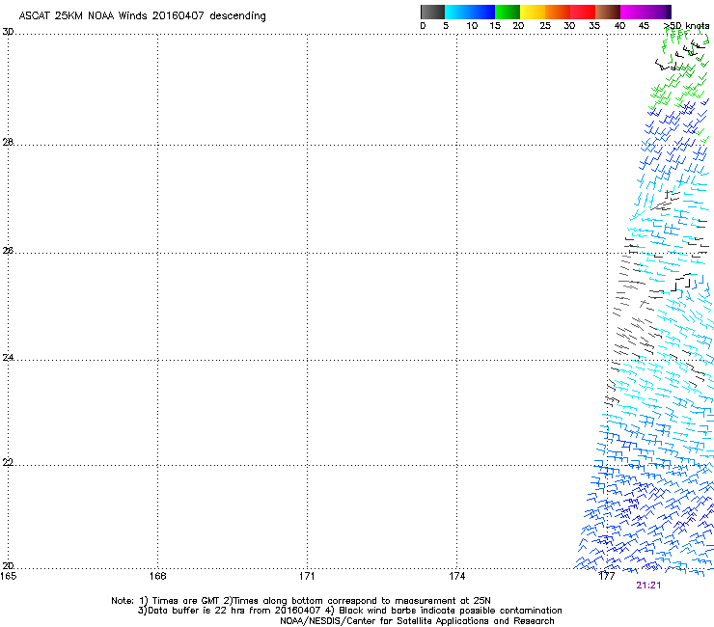Click the '35' label under the color scale
The image size is (714, 627).
pos(594,26)
